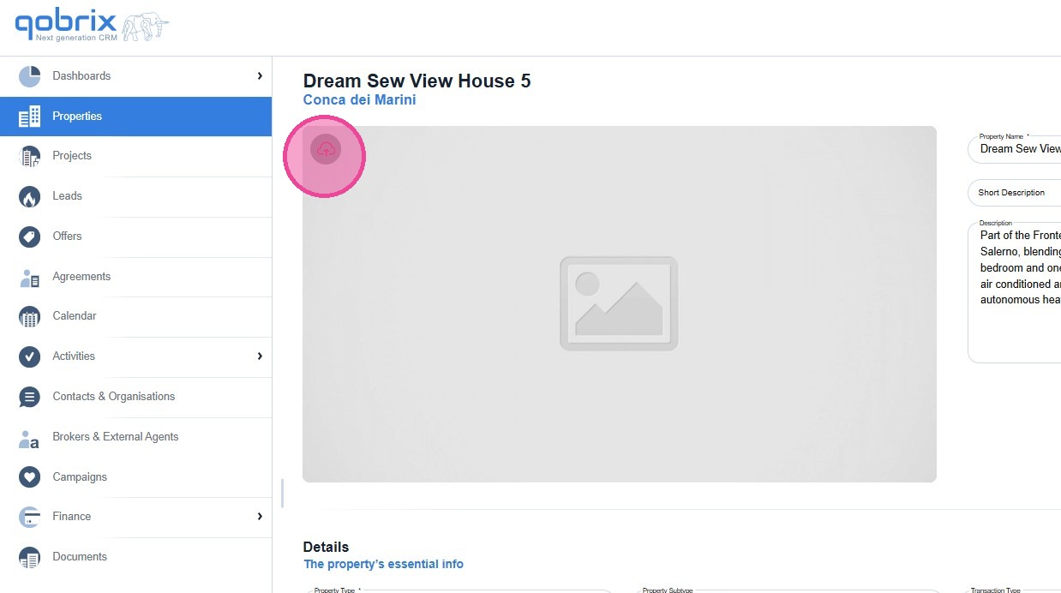Open the Properties menu item

pos(135,117)
